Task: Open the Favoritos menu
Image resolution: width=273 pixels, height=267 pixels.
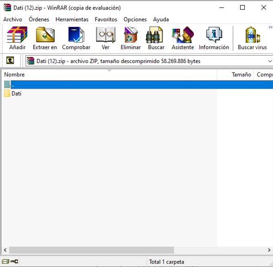Action: pyautogui.click(x=106, y=19)
